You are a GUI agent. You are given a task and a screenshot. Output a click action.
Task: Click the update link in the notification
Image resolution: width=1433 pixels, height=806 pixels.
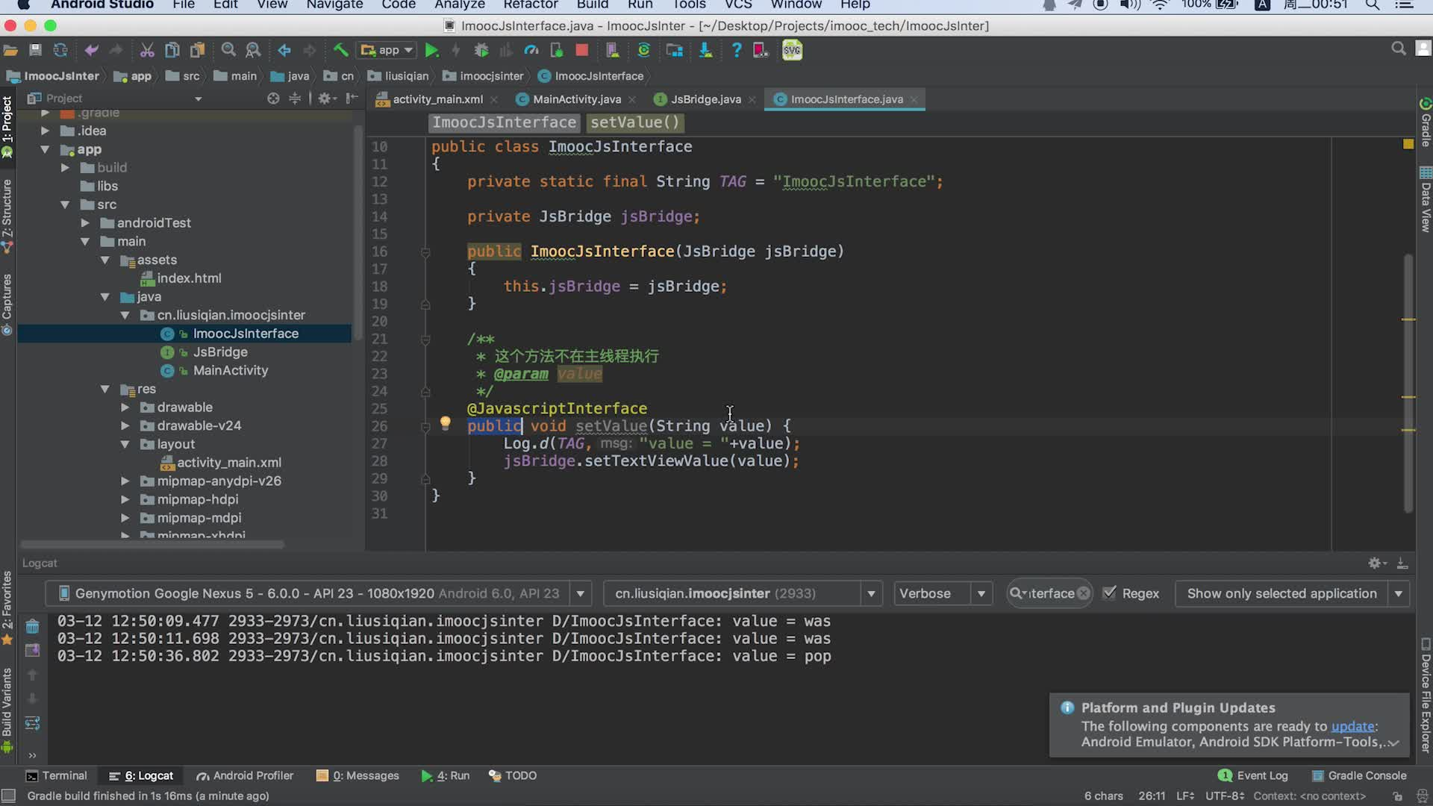click(x=1352, y=726)
